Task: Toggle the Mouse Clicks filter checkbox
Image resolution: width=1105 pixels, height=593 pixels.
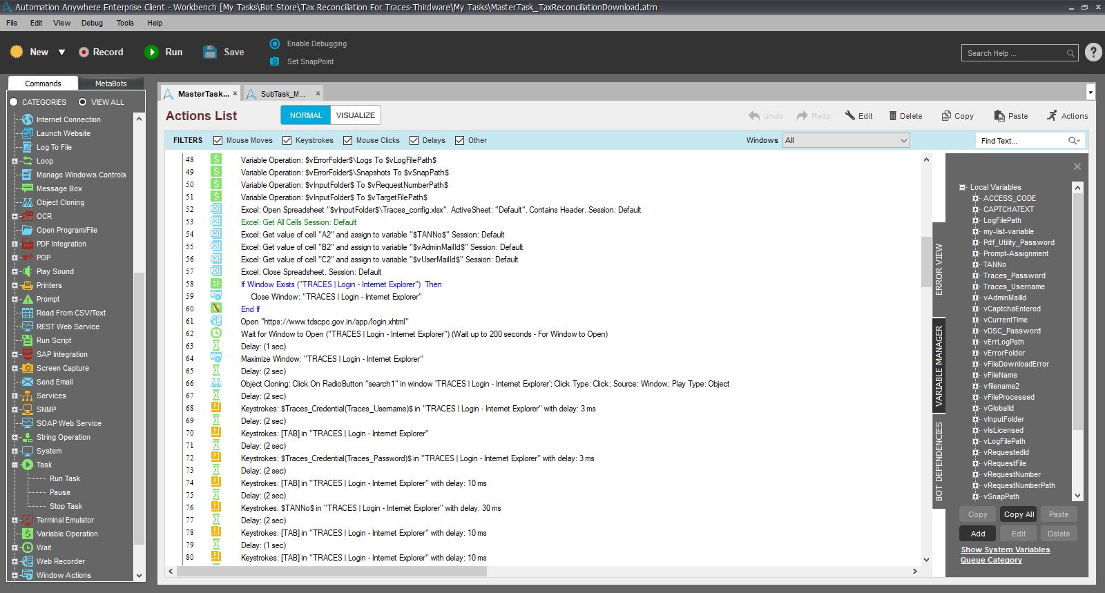Action: pos(347,140)
